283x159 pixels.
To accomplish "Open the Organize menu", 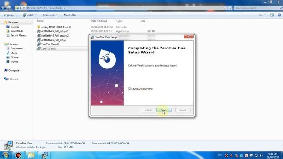I will tap(10, 15).
